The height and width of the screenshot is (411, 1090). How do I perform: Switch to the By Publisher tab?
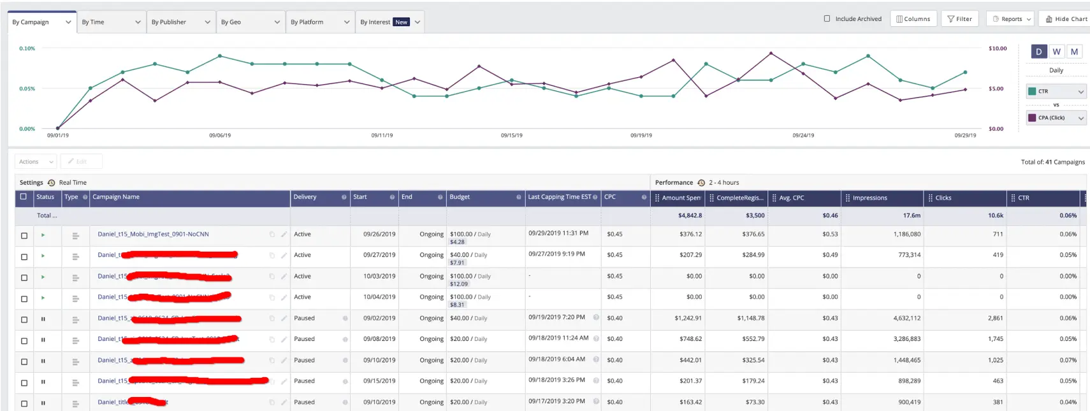click(180, 22)
